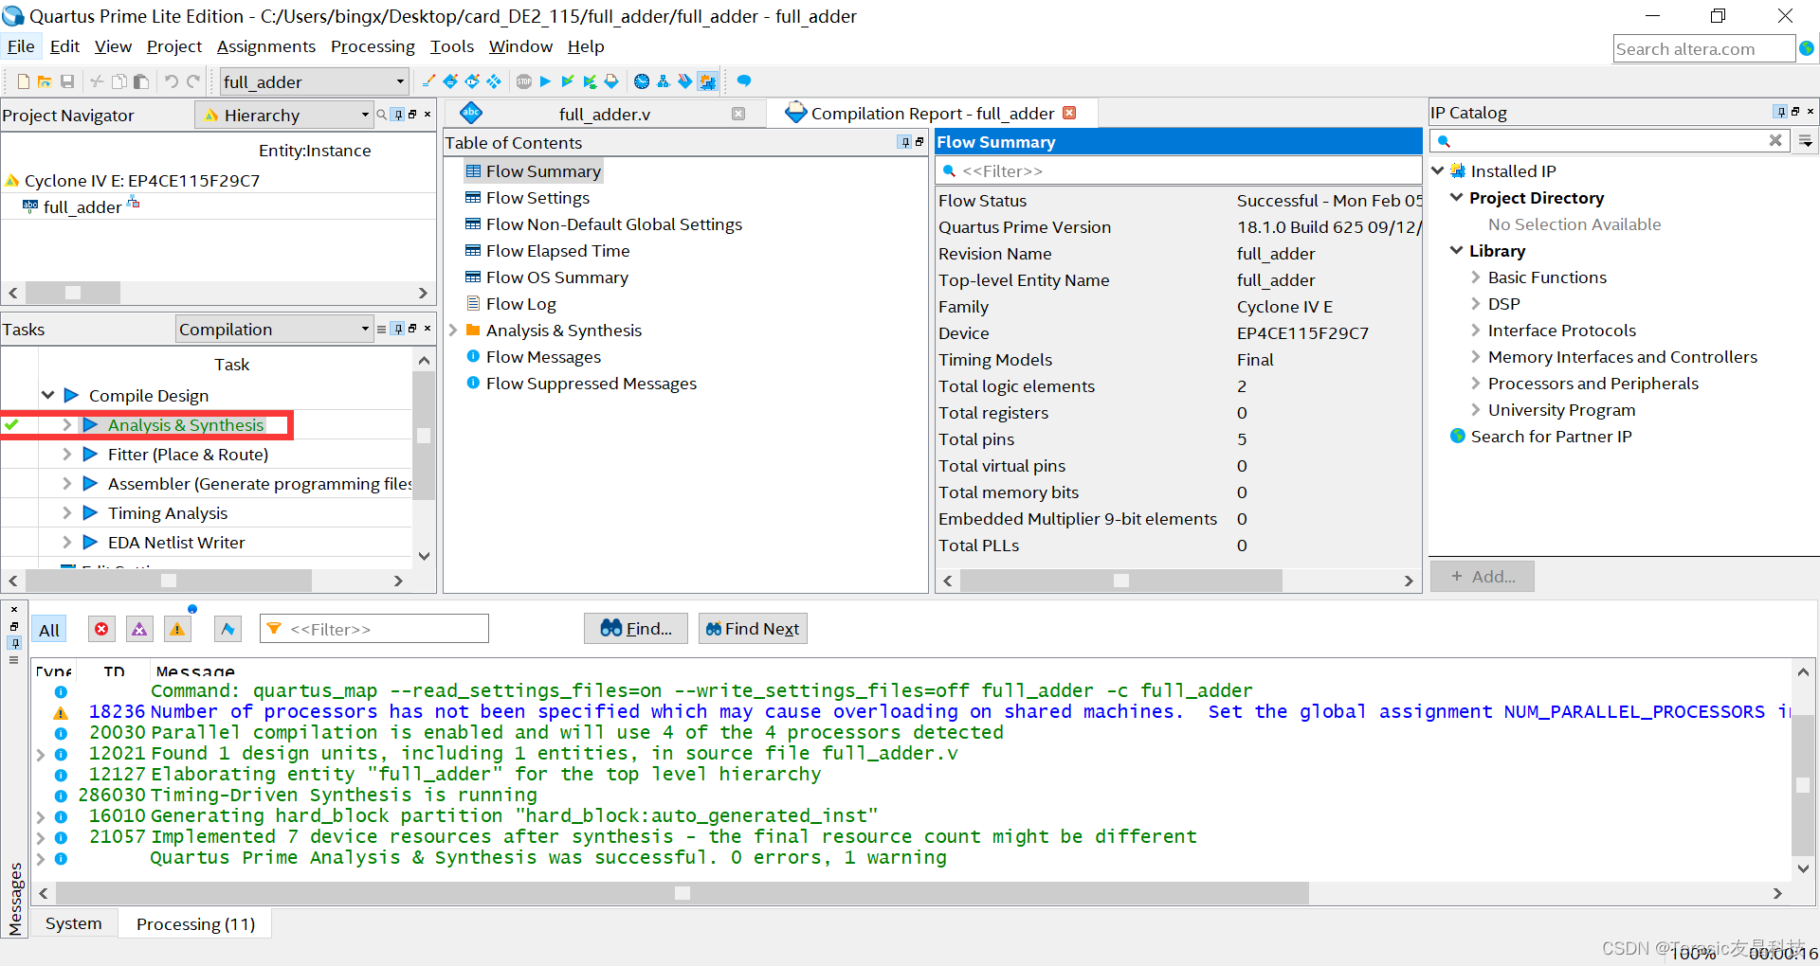Viewport: 1820px width, 966px height.
Task: Close the Compilation Report tab
Action: [x=1069, y=113]
